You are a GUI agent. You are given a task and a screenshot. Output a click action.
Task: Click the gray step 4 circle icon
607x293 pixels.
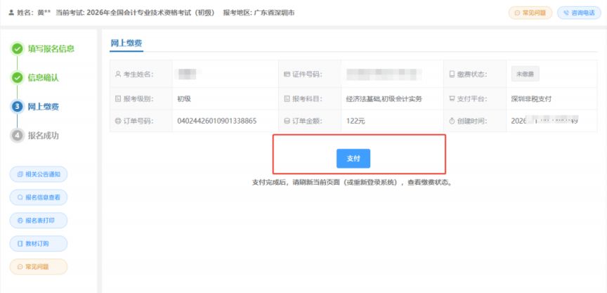click(17, 136)
